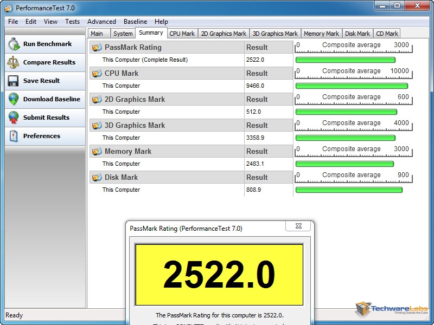Open the Advanced menu
434x325 pixels.
101,22
